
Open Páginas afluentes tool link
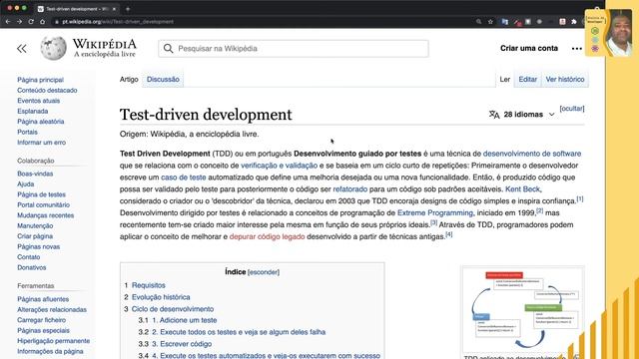[43, 299]
